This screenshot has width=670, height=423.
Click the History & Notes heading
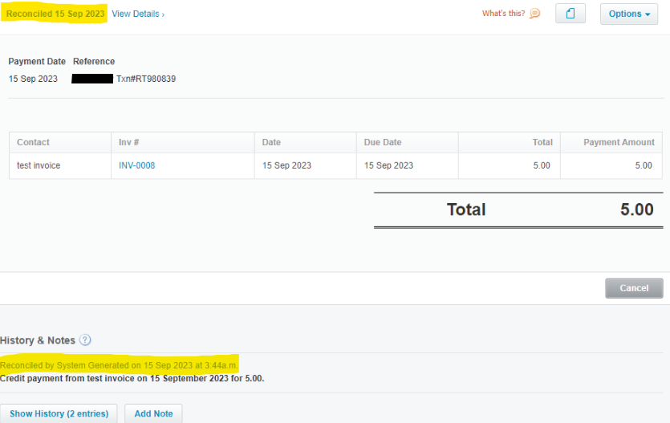click(x=38, y=340)
